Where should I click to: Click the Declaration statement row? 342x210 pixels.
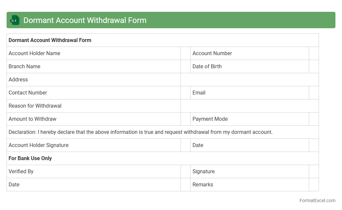[141, 132]
